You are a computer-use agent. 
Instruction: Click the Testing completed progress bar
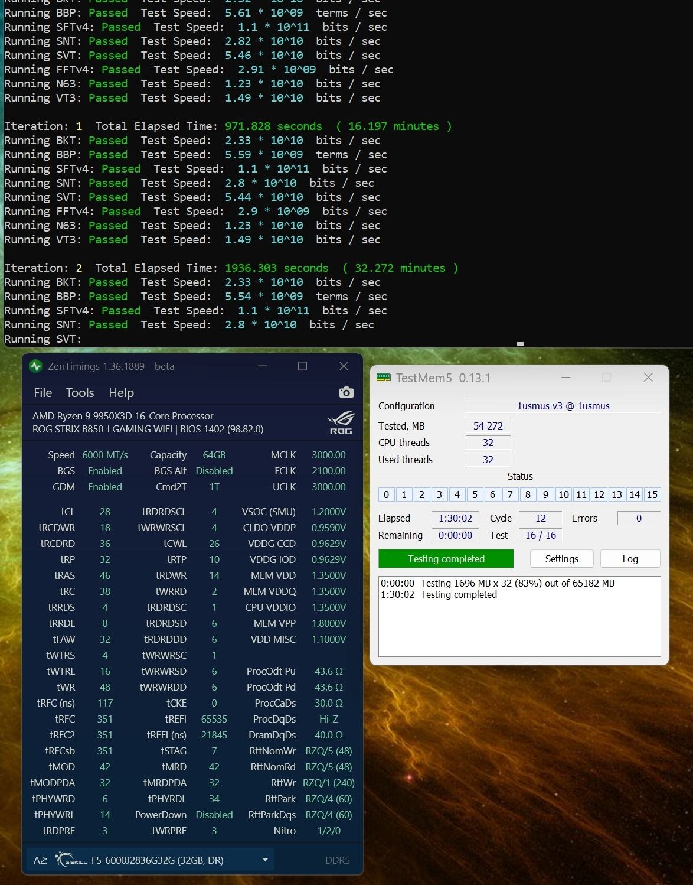pos(446,559)
